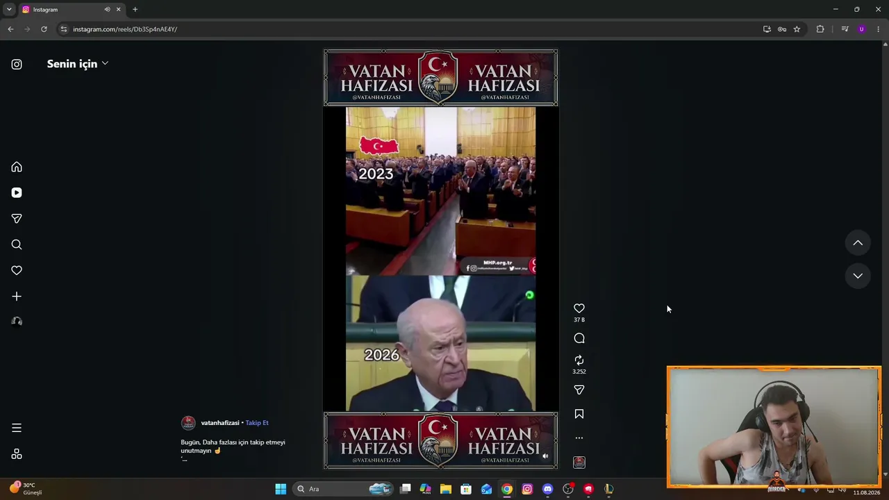This screenshot has width=889, height=500.
Task: Pause the playing reel video
Action: tap(440, 259)
